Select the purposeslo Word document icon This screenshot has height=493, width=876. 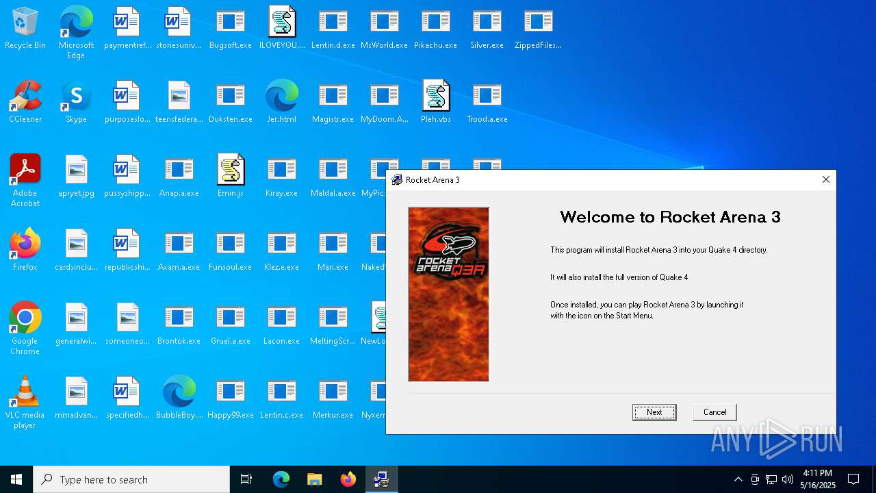pyautogui.click(x=127, y=102)
